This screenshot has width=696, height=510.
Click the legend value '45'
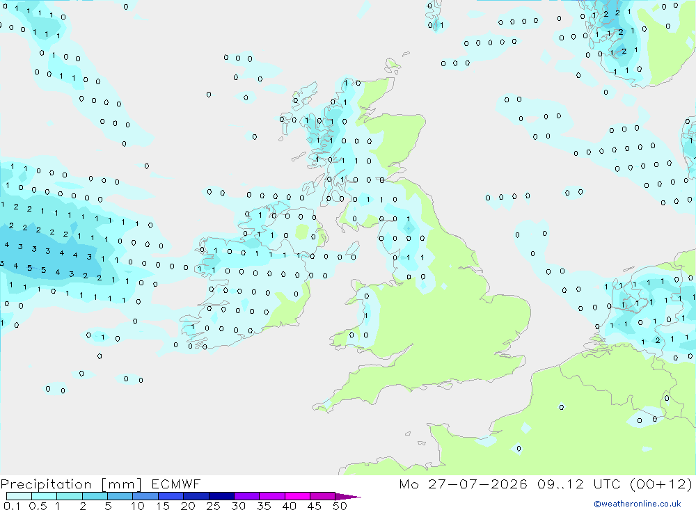click(315, 506)
